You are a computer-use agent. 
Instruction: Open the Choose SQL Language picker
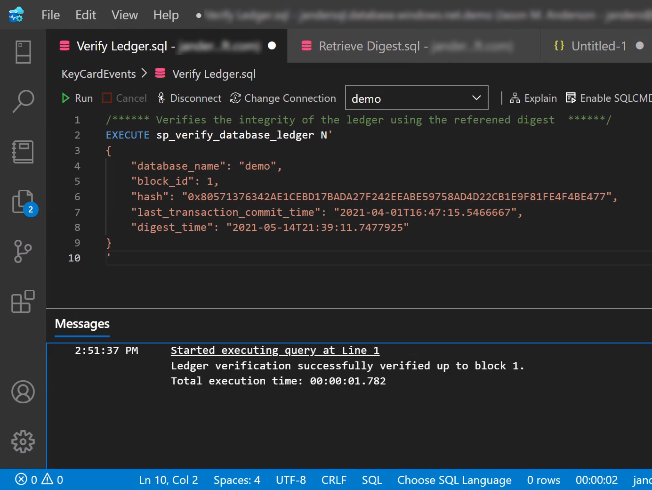tap(454, 480)
